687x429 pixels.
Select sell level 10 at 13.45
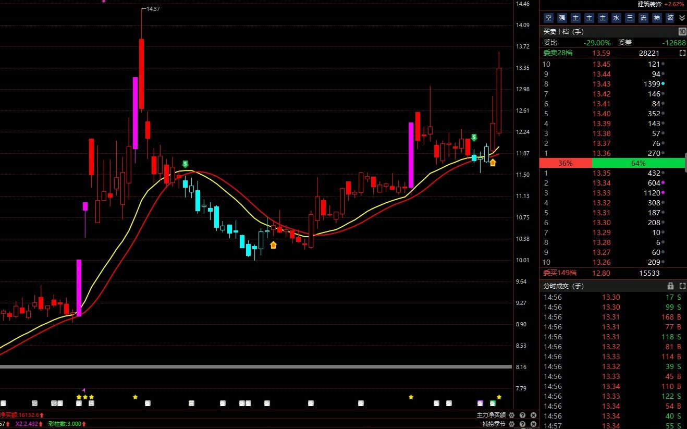coord(613,64)
